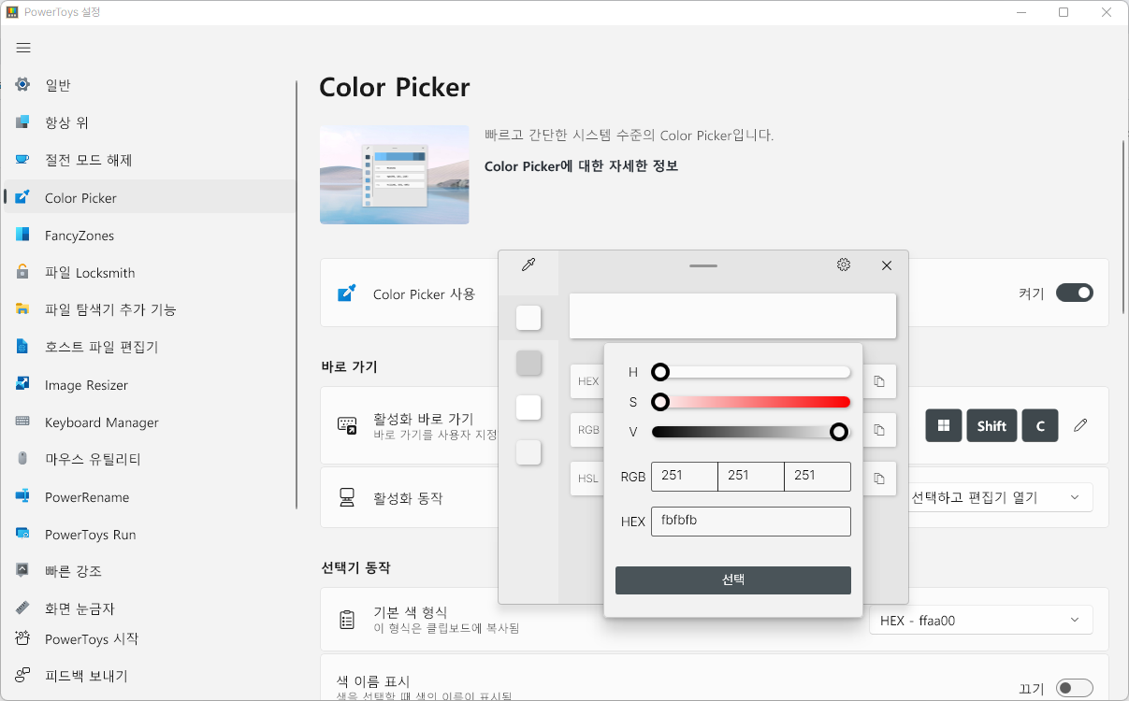The height and width of the screenshot is (701, 1129).
Task: Select the PowerRename icon
Action: point(23,496)
